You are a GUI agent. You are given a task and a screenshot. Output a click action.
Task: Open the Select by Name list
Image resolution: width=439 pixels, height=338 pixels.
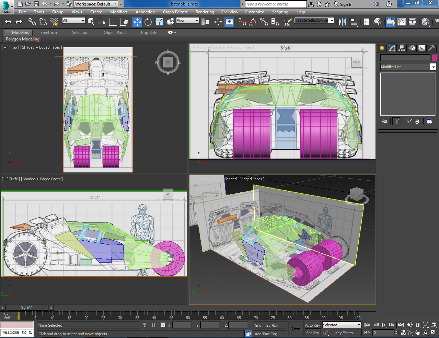[102, 22]
